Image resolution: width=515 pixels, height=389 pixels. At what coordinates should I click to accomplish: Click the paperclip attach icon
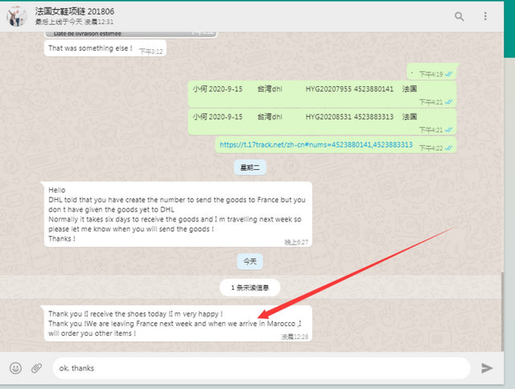pyautogui.click(x=37, y=368)
